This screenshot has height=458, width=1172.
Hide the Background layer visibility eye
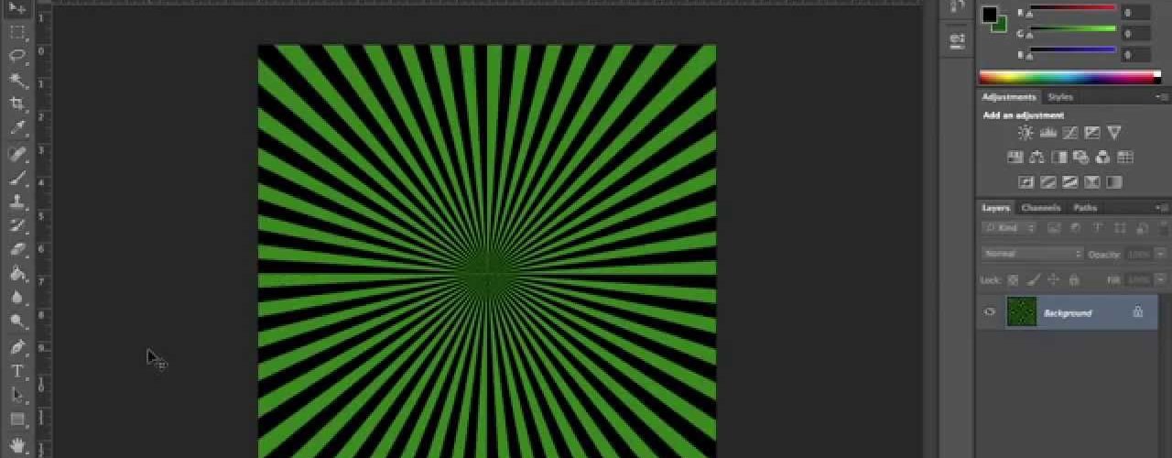click(x=990, y=312)
